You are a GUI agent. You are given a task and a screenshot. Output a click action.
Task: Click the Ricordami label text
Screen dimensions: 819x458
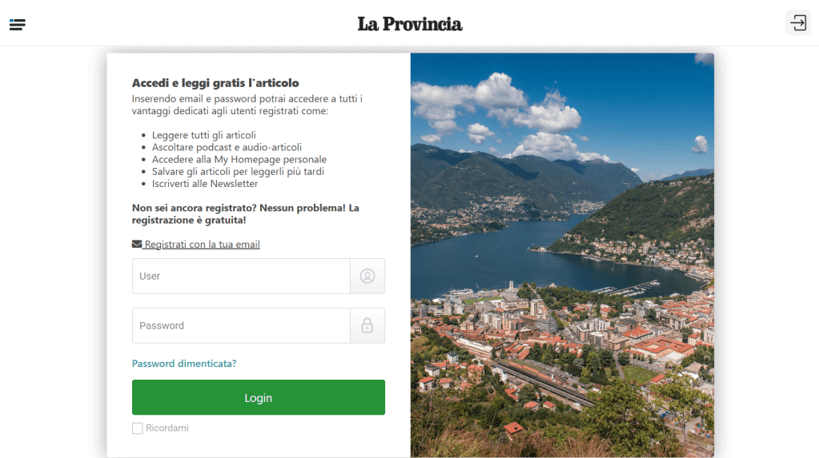click(167, 428)
